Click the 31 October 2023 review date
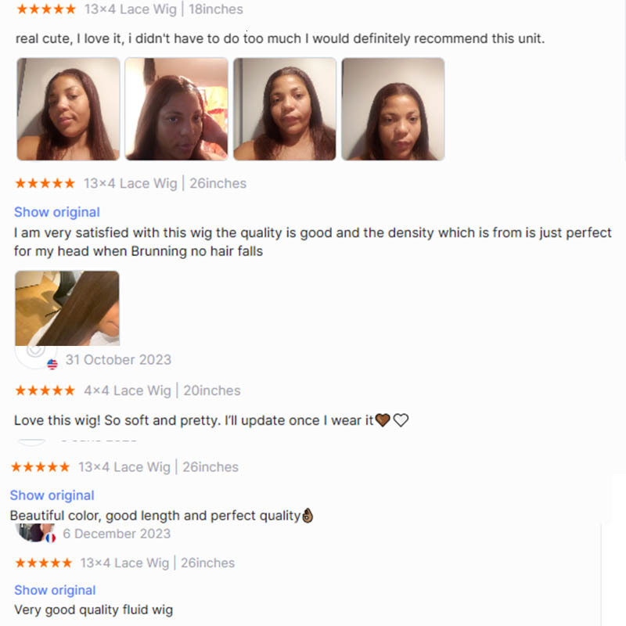Image resolution: width=626 pixels, height=626 pixels. pos(118,360)
